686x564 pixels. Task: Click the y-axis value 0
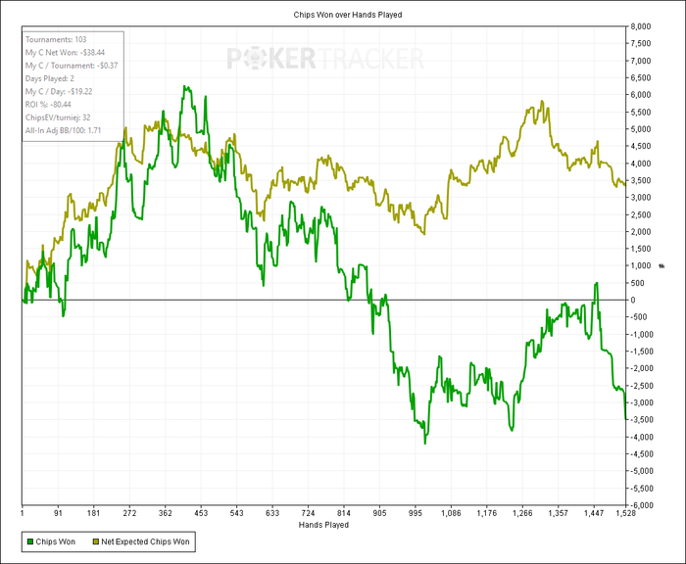(x=633, y=301)
